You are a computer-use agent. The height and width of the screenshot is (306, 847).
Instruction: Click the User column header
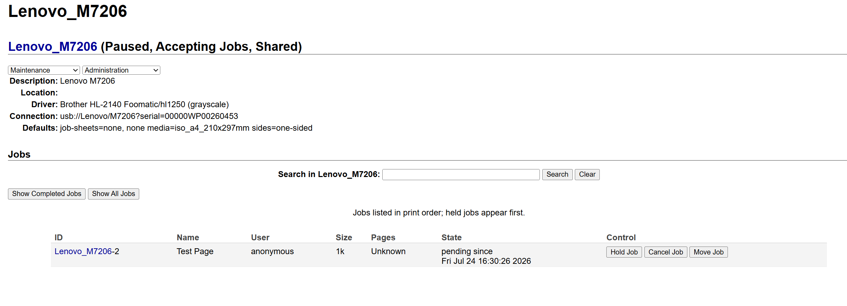pyautogui.click(x=260, y=238)
